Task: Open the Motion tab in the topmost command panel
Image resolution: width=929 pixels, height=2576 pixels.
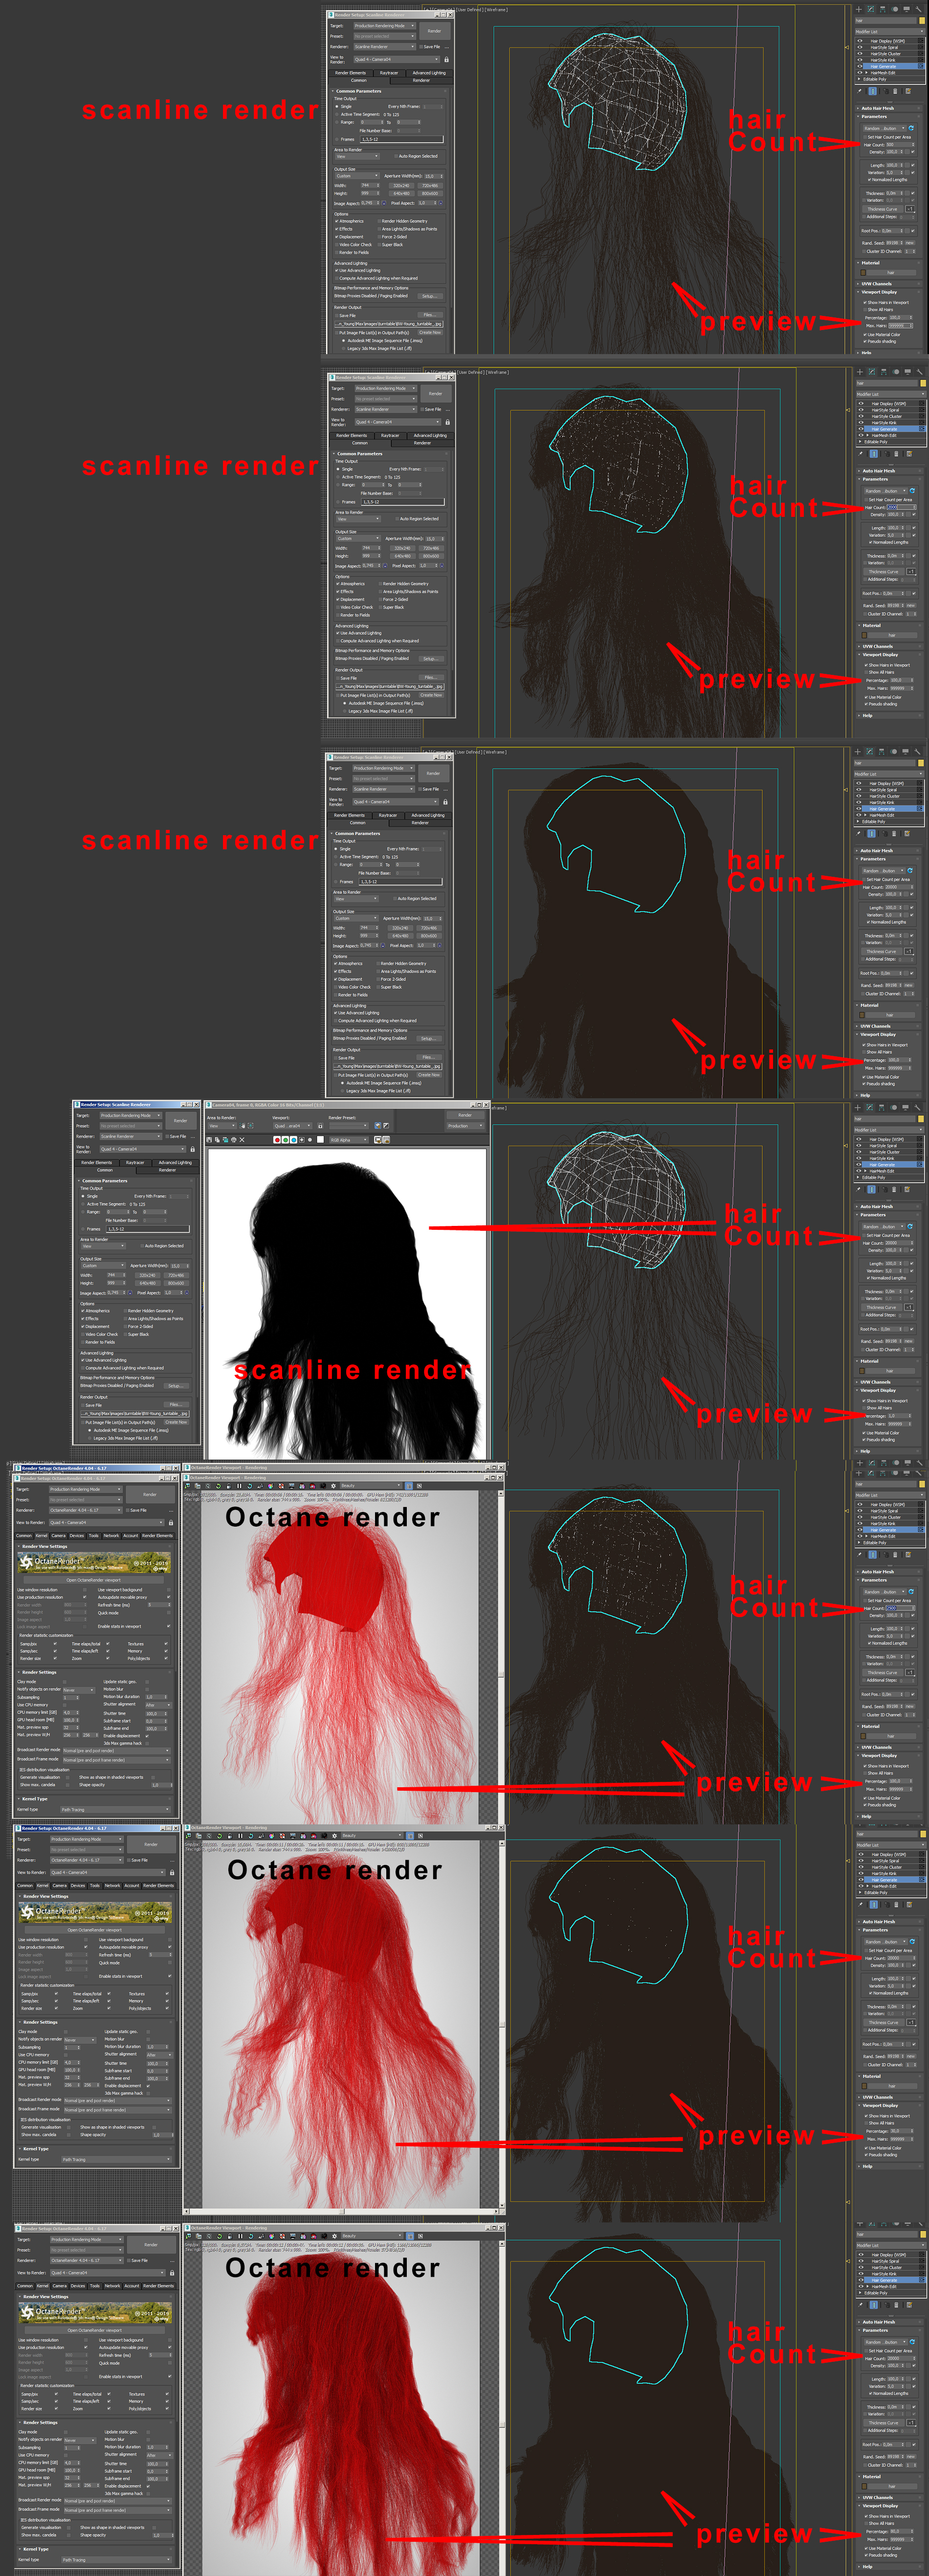Action: pyautogui.click(x=895, y=9)
